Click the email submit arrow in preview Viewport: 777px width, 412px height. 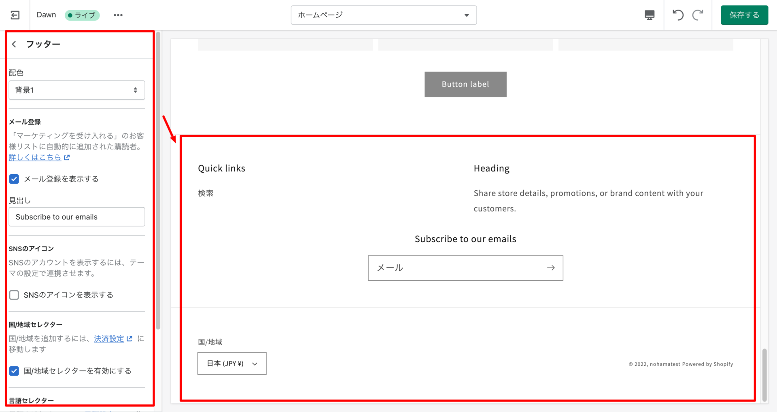coord(550,268)
